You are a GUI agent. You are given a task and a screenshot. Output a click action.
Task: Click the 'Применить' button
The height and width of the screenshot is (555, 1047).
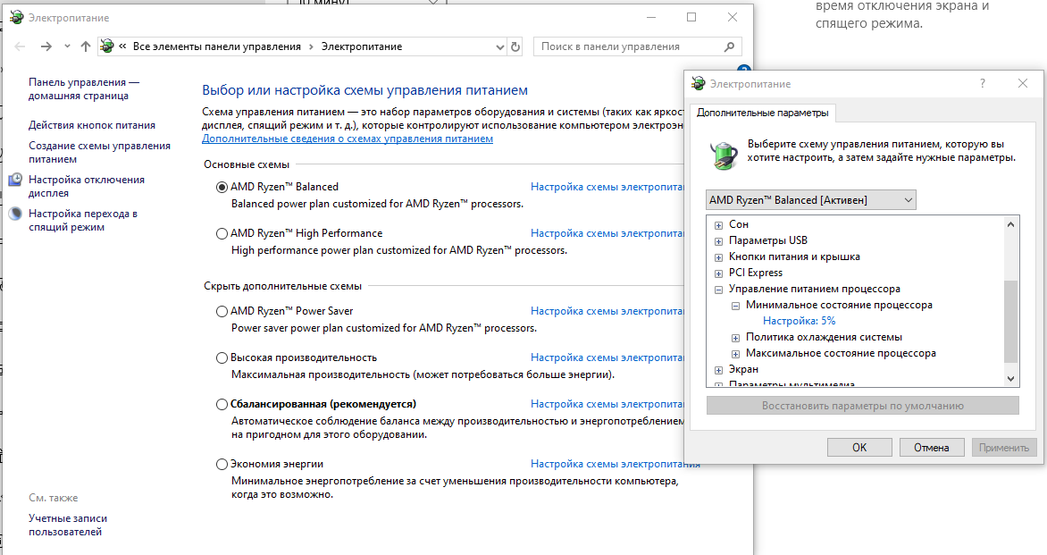point(1003,448)
